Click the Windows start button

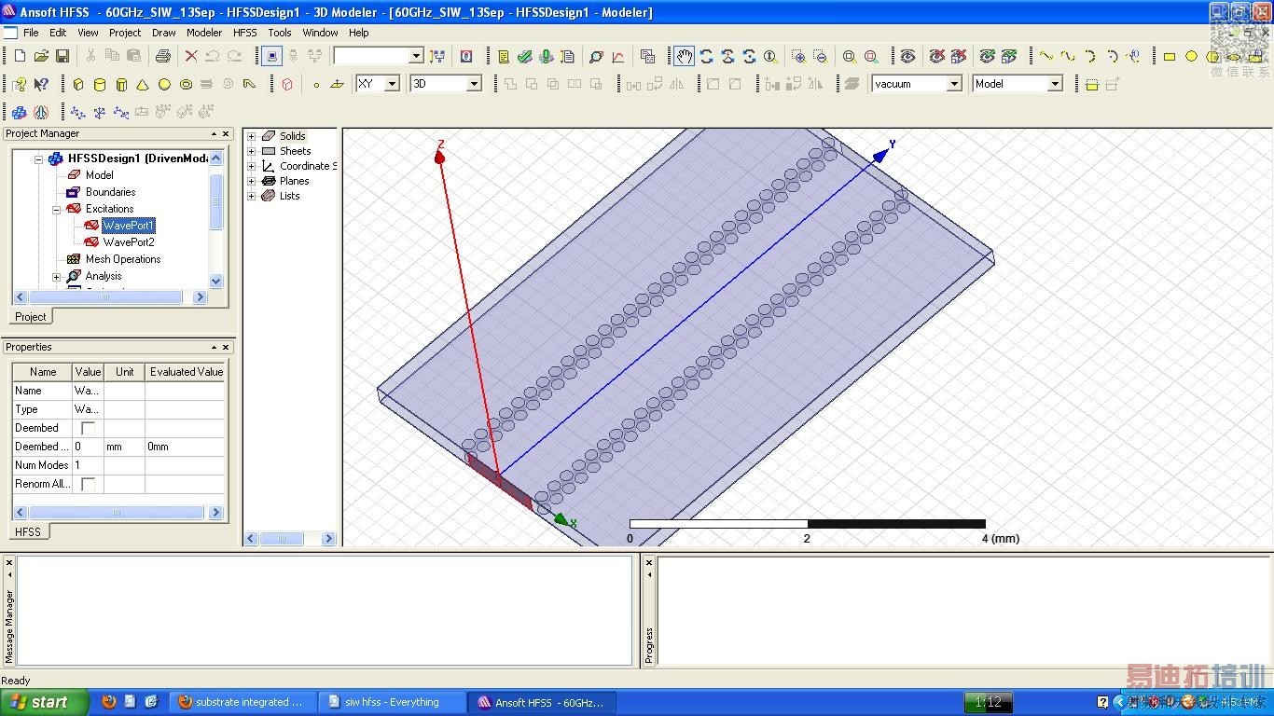(x=45, y=702)
